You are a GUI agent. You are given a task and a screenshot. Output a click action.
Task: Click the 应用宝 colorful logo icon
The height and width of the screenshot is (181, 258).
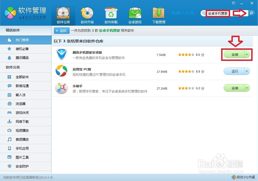click(61, 71)
